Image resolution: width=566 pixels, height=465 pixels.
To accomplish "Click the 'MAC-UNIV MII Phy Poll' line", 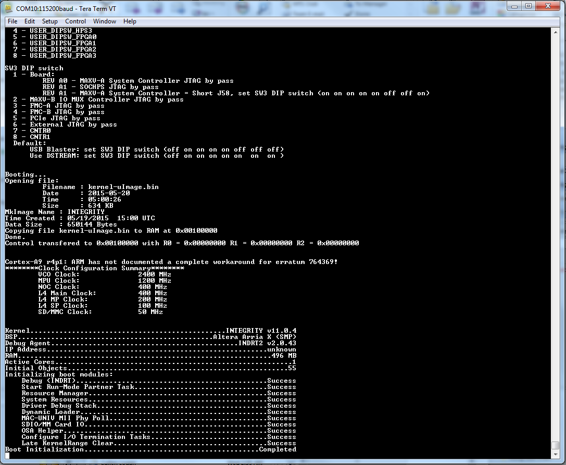I will 159,418.
